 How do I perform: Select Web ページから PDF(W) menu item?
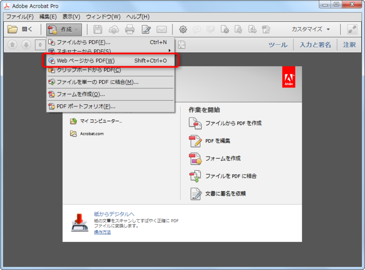pyautogui.click(x=110, y=61)
